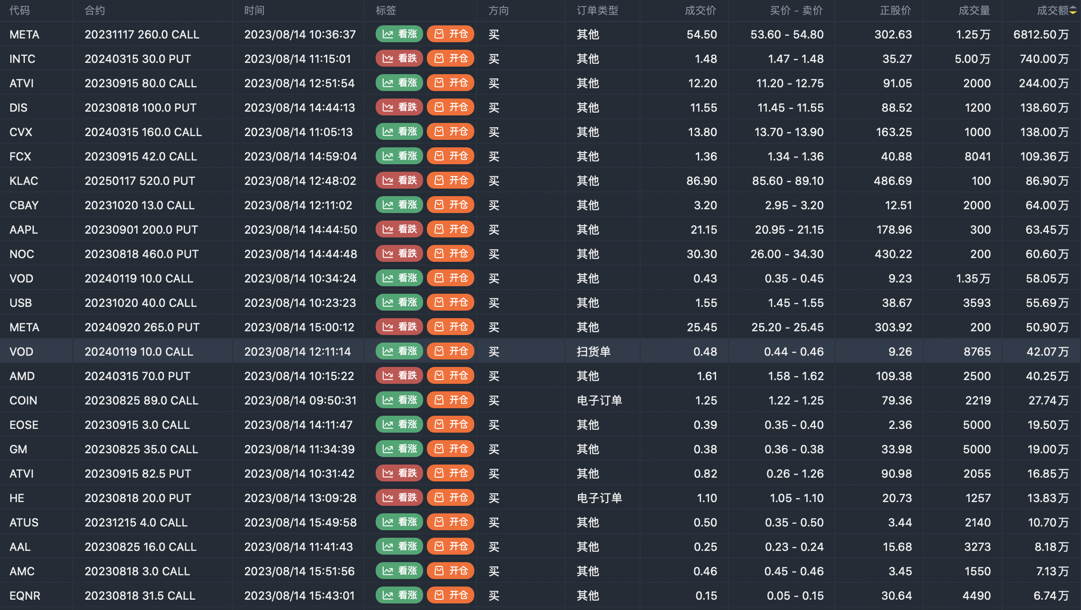Click the 开仓 tag on the DIS row
Viewport: 1081px width, 610px height.
click(x=450, y=107)
